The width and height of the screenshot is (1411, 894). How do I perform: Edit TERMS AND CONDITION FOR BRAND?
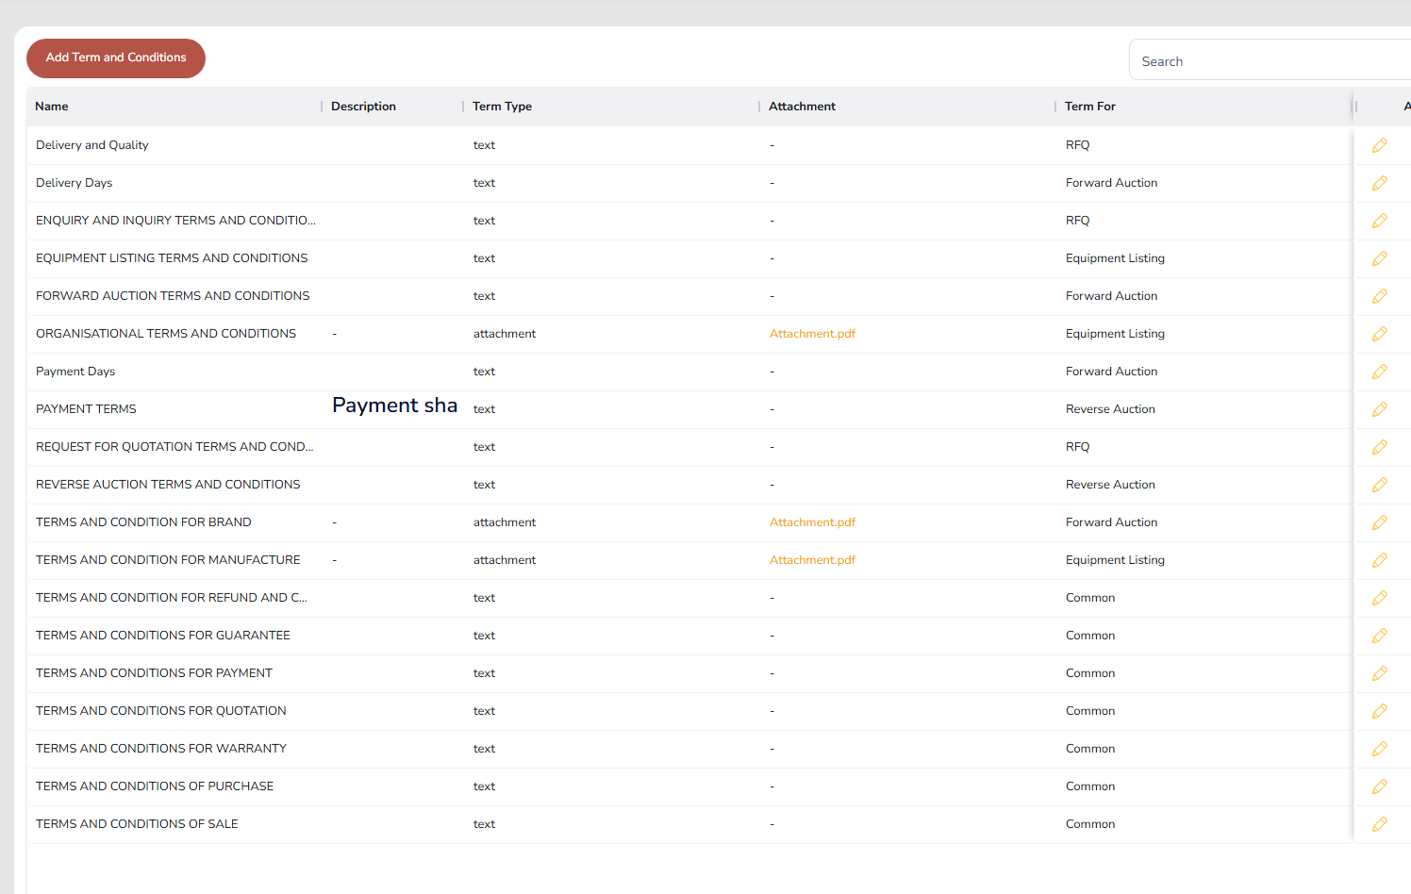[1379, 522]
